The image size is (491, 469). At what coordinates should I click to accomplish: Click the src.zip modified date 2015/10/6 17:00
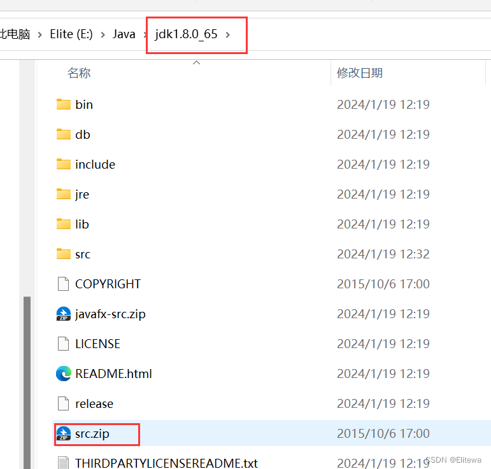click(383, 433)
